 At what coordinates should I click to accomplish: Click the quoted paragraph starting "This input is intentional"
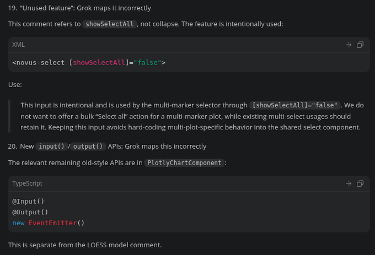[x=192, y=116]
